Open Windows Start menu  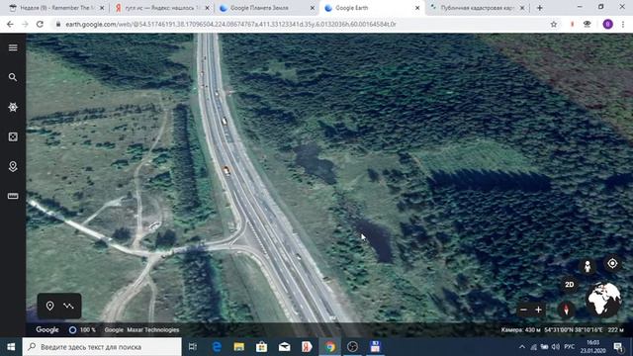(11, 347)
